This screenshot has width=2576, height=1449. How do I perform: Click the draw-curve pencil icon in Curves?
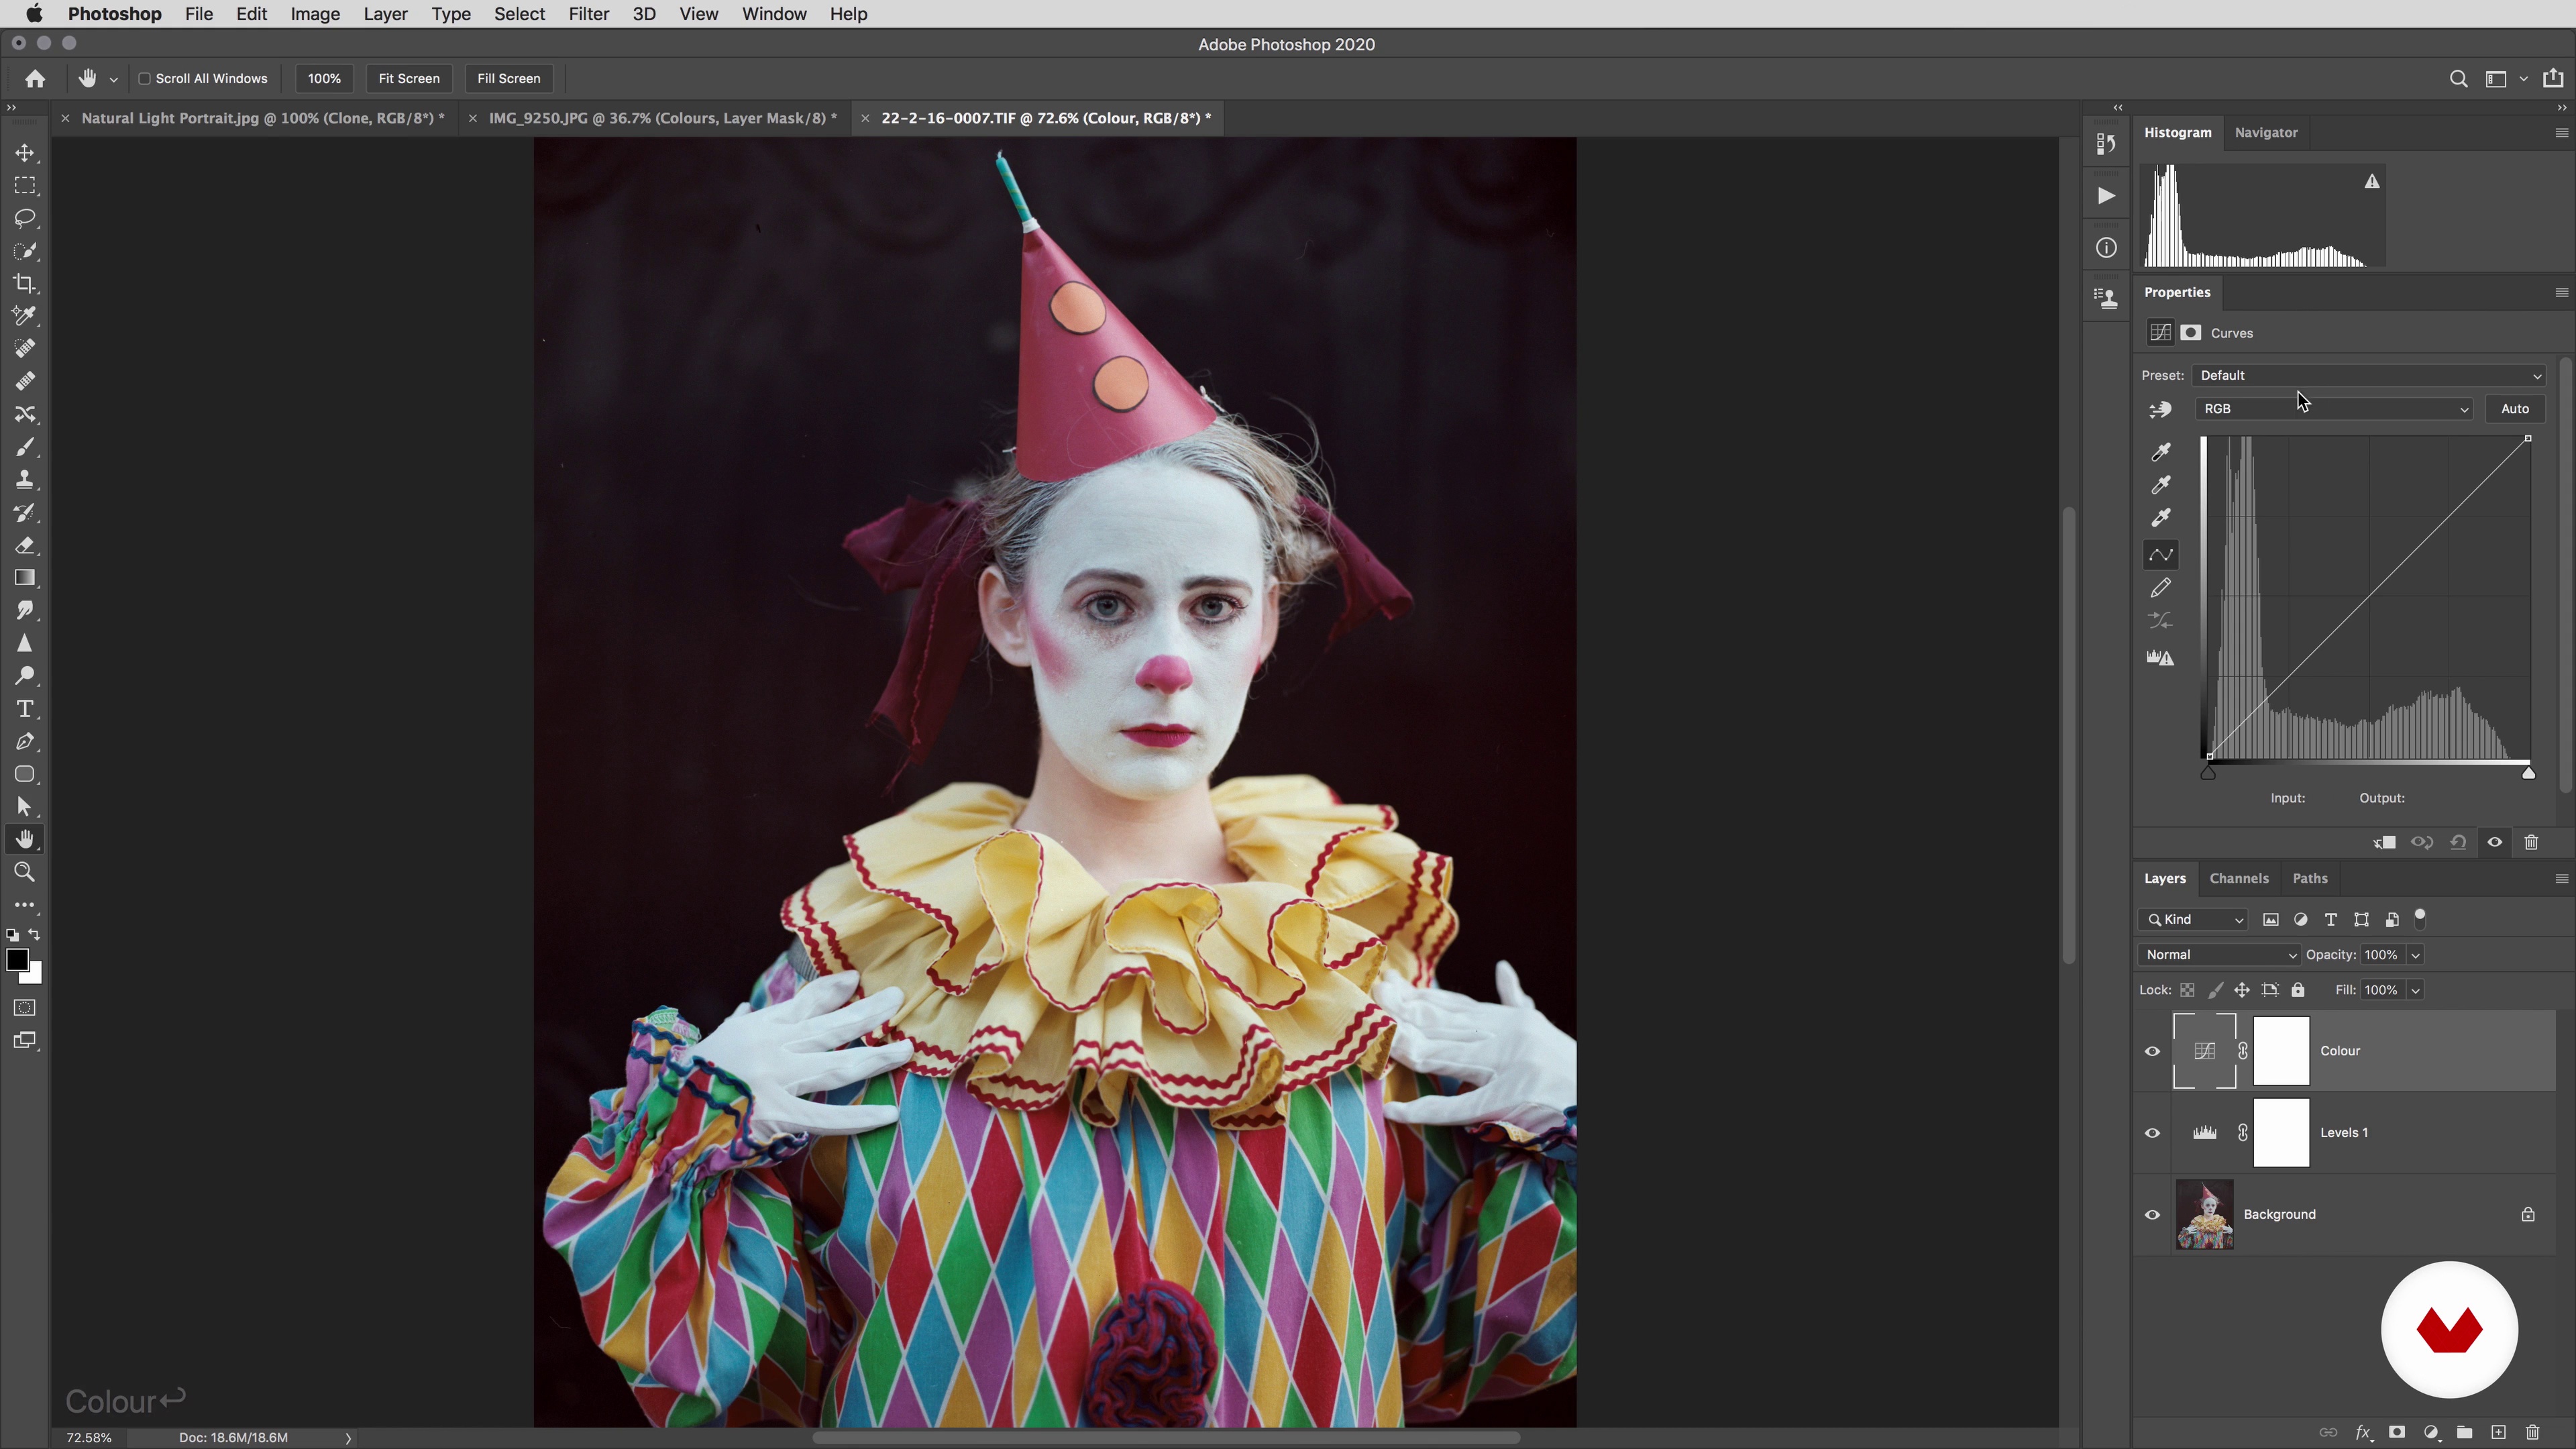click(2161, 588)
